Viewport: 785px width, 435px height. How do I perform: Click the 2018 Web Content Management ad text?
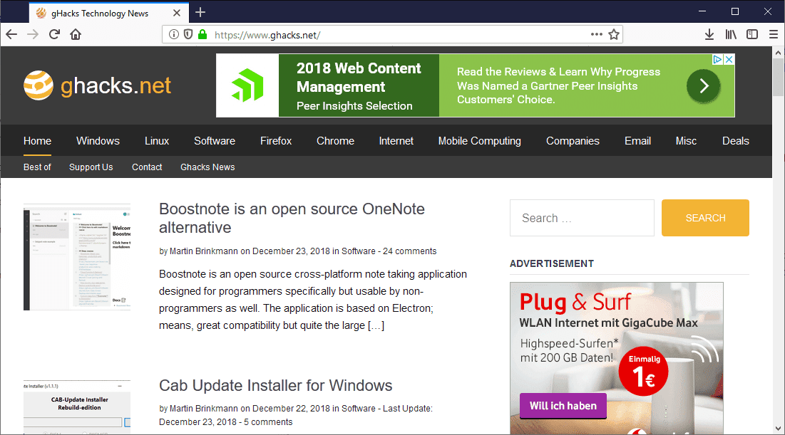[359, 77]
